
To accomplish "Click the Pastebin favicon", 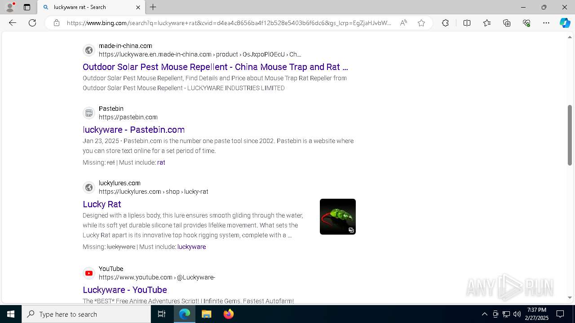I will [89, 113].
